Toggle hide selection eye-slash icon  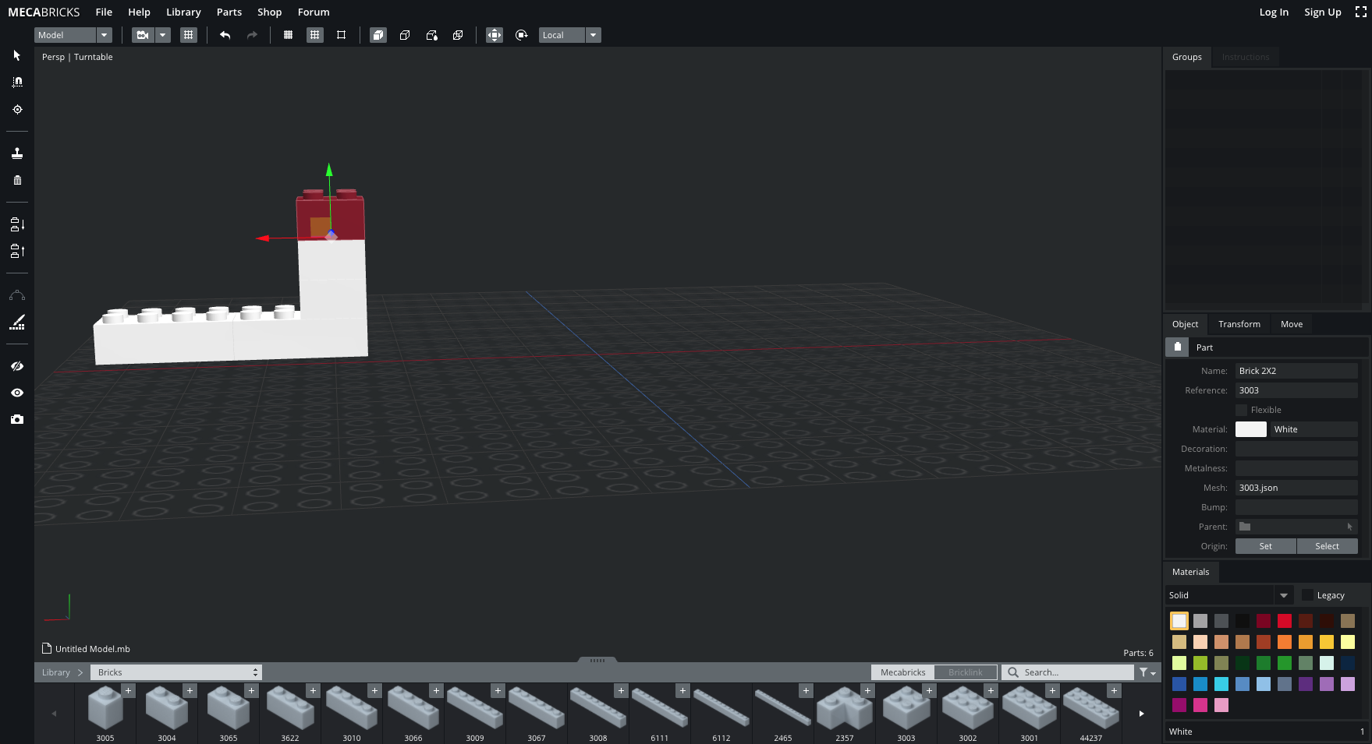pos(17,366)
